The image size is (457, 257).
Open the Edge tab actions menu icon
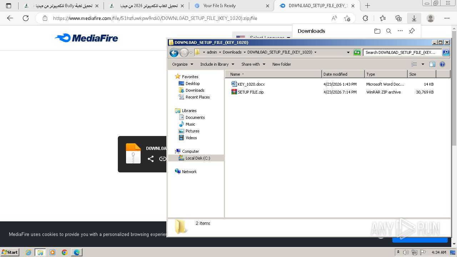(9, 6)
